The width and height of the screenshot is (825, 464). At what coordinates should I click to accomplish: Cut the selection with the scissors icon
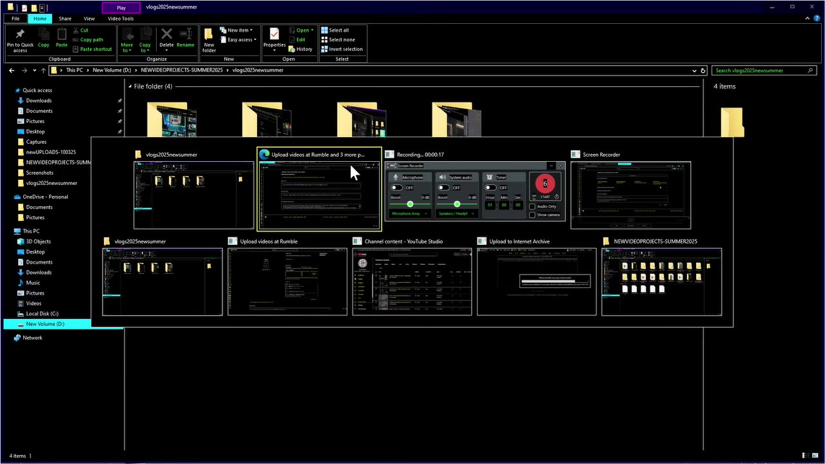(81, 30)
